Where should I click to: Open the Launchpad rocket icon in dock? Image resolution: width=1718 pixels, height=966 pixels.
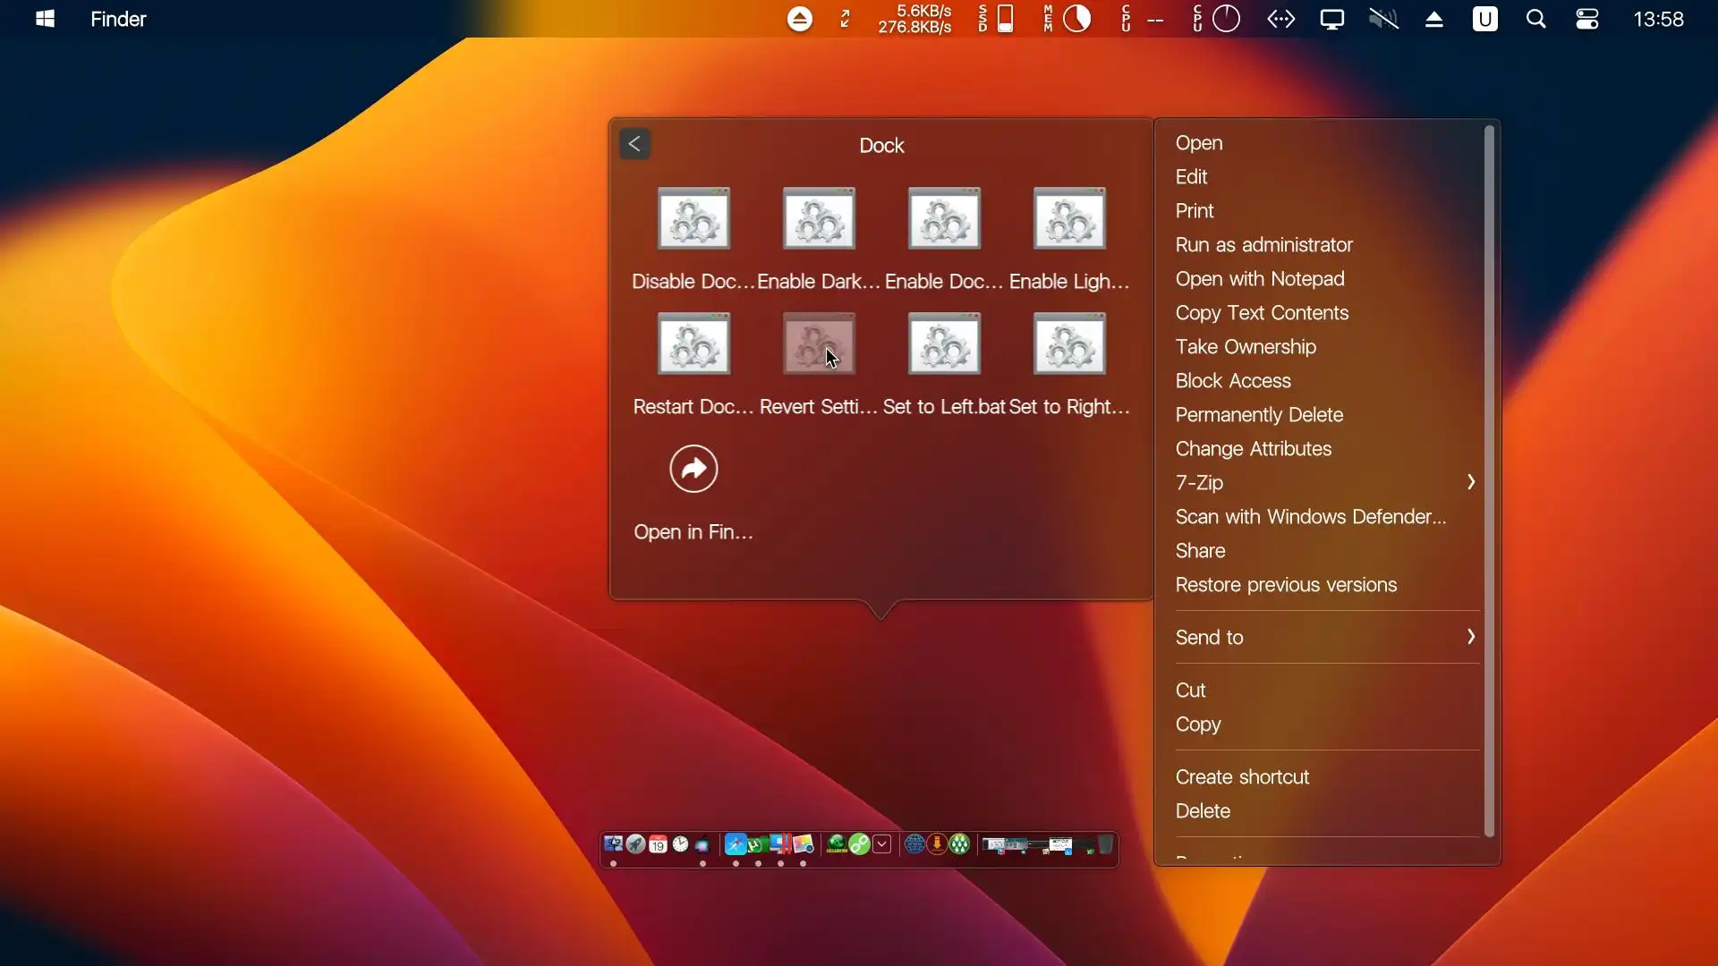(635, 844)
